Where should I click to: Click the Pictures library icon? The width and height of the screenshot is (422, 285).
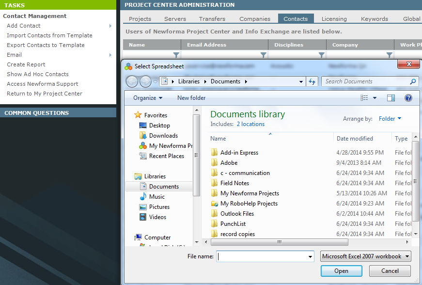[x=142, y=207]
